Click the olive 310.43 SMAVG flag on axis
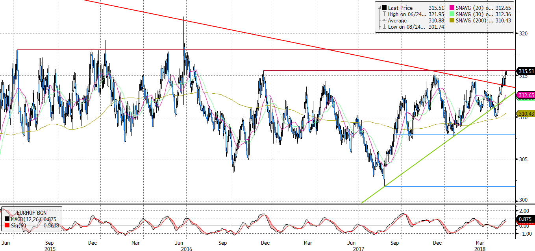Viewport: 535px width, 251px height. pos(525,113)
